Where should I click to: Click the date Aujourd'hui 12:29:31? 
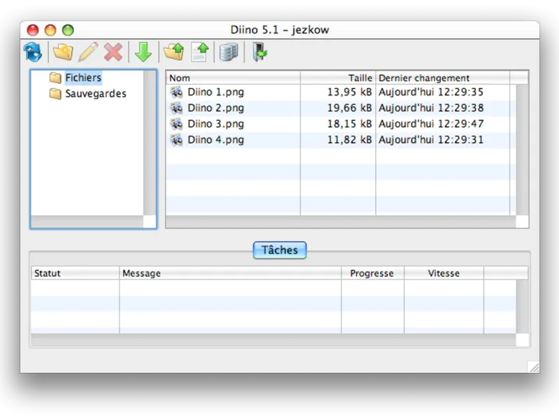(x=431, y=140)
